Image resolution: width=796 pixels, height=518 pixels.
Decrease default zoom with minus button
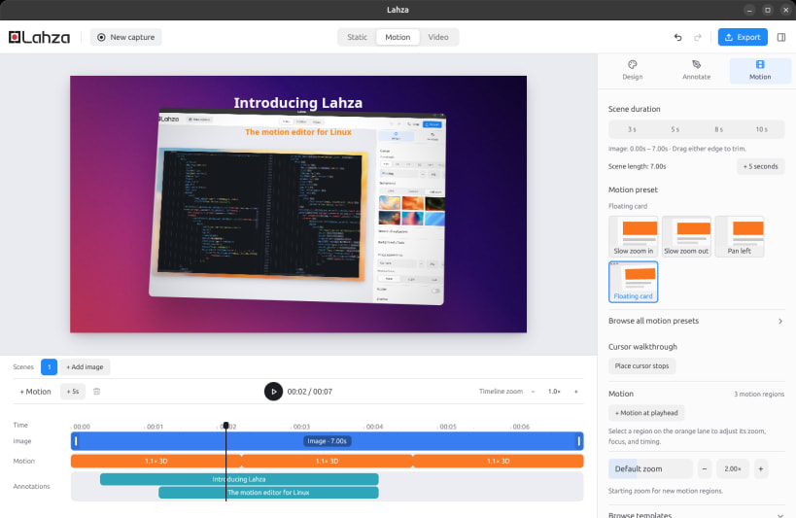coord(704,468)
